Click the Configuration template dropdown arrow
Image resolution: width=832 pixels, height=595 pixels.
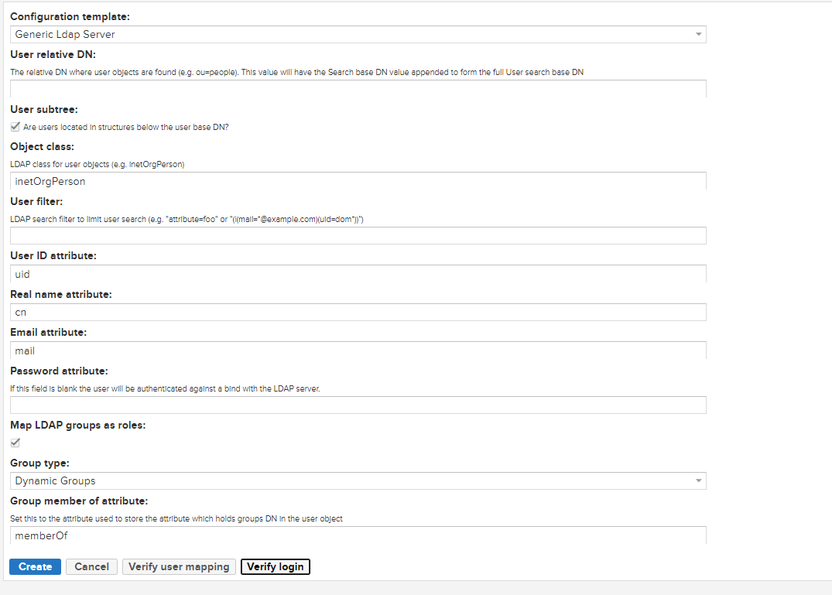(698, 35)
